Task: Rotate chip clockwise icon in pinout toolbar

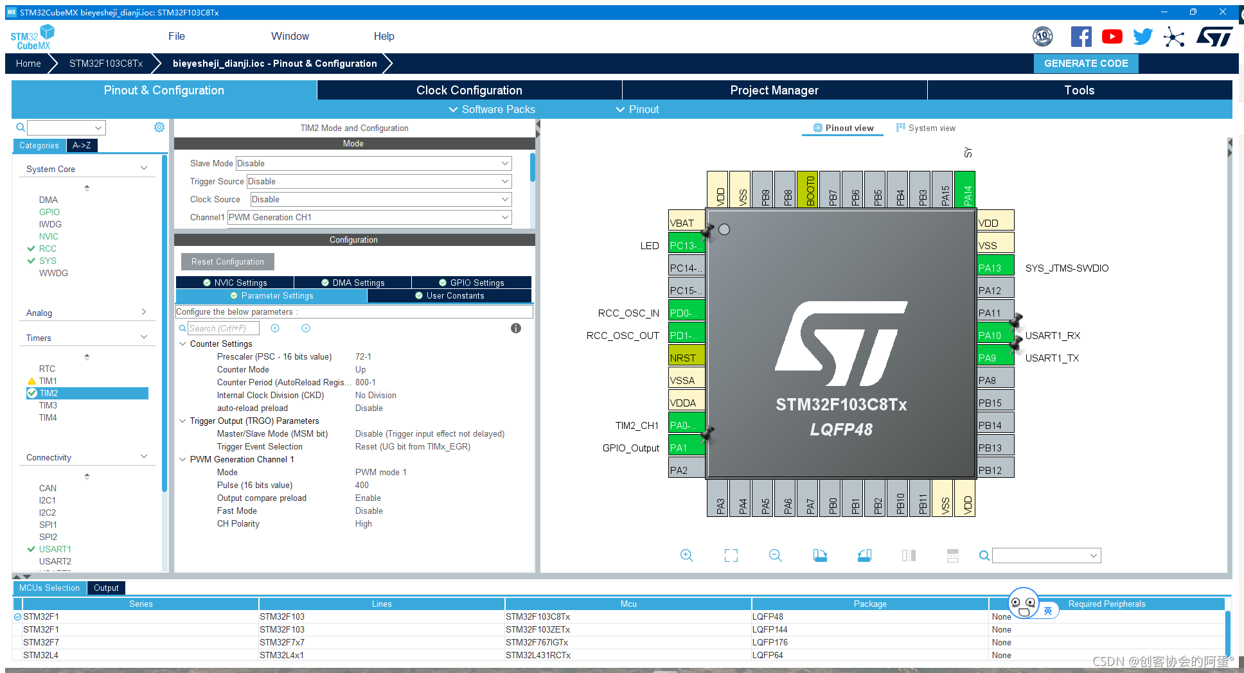Action: coord(820,555)
